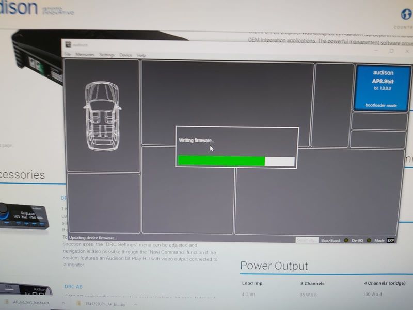Close the Audison software window

(x=407, y=51)
